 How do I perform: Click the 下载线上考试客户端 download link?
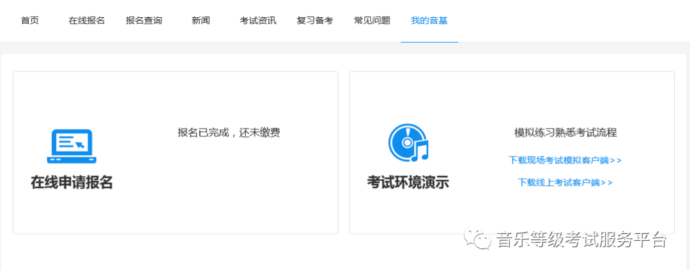tap(565, 183)
